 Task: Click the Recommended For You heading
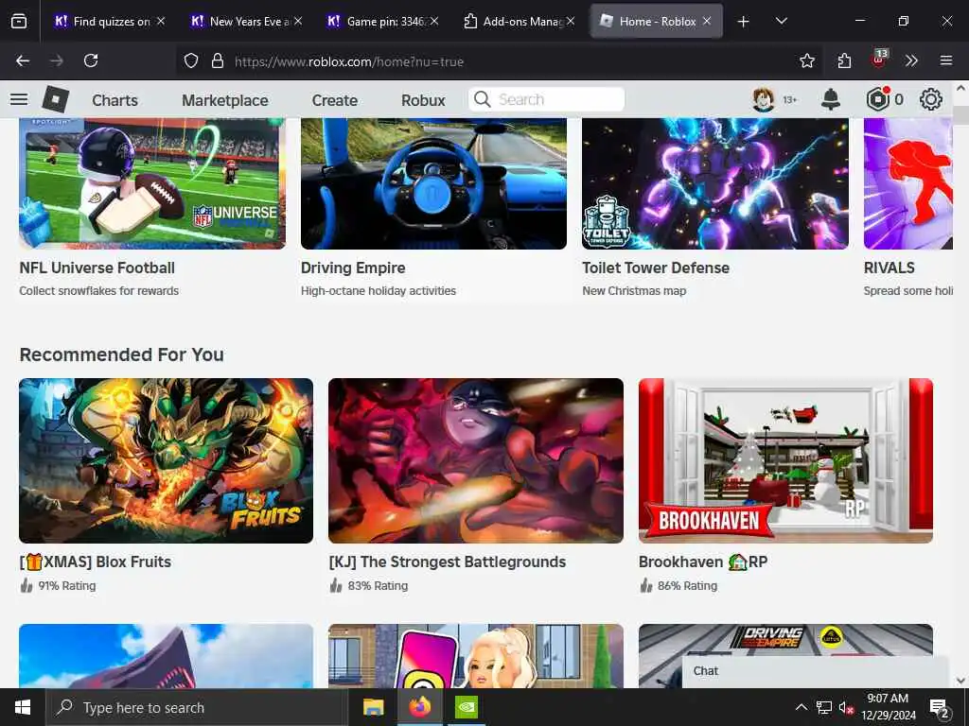pos(122,355)
